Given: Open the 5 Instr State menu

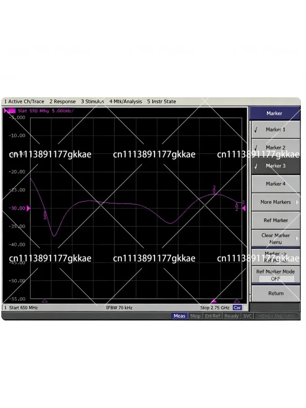Looking at the screenshot, I should (161, 101).
